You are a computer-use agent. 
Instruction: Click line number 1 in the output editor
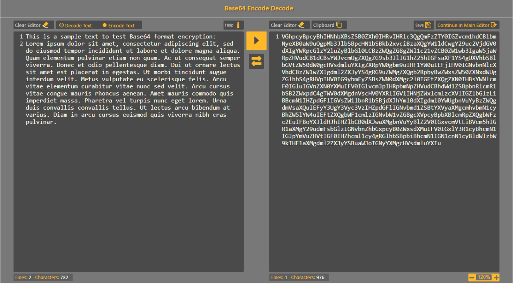tap(277, 37)
